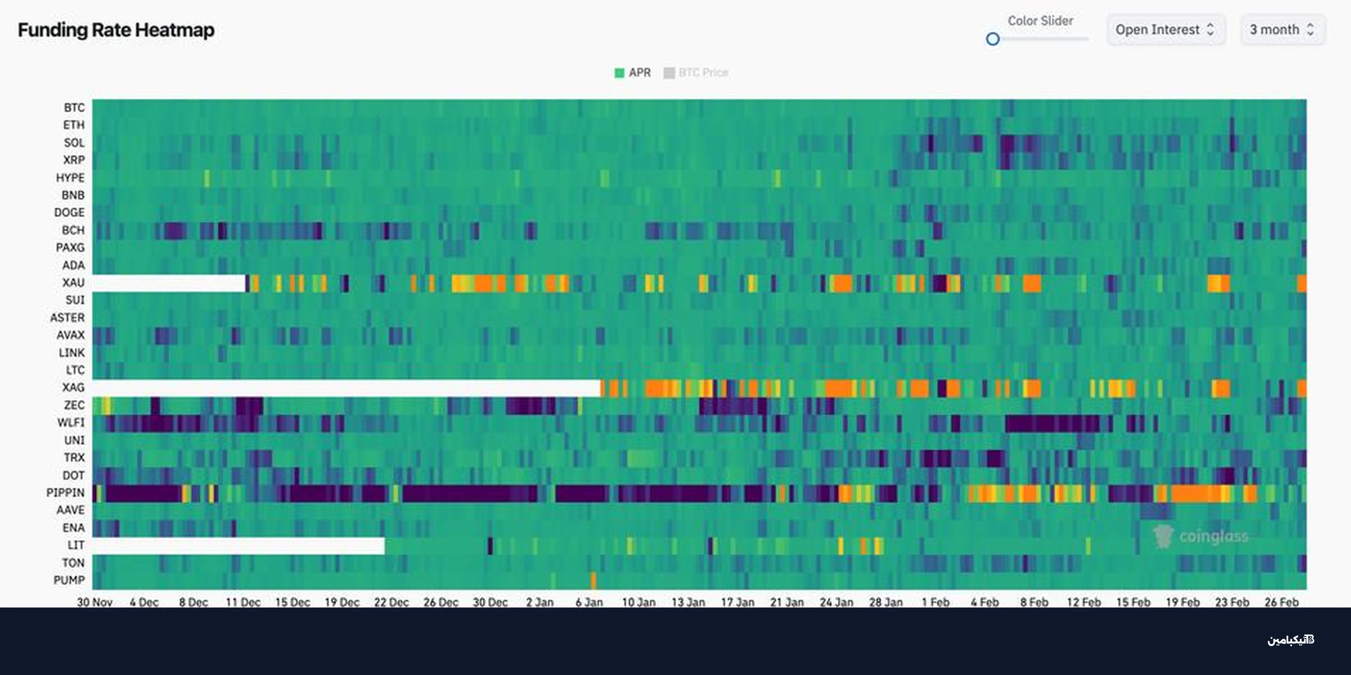Click the 30 Nov date label
This screenshot has height=675, width=1351.
tap(95, 602)
